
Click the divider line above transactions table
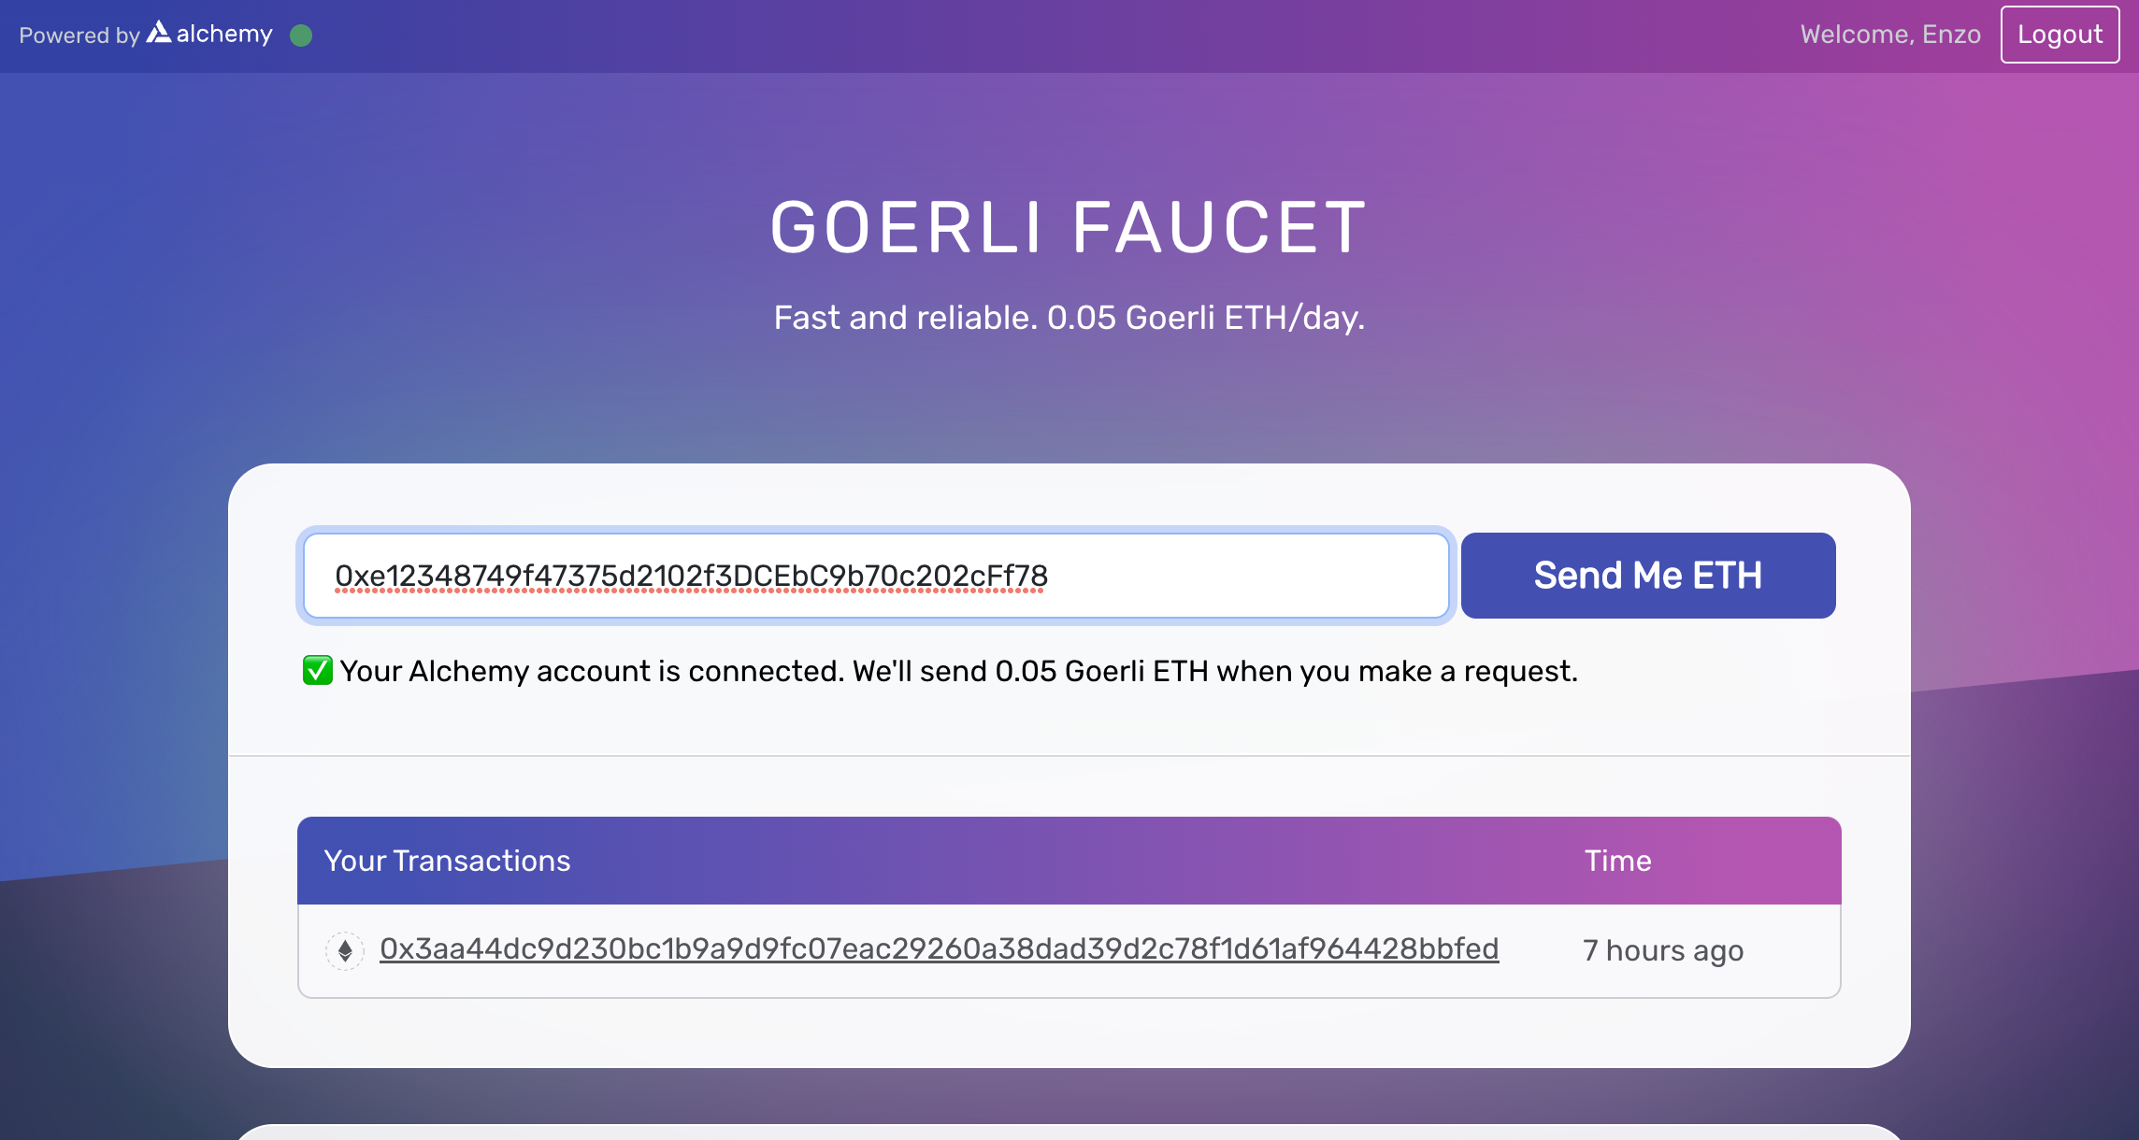pyautogui.click(x=1069, y=755)
